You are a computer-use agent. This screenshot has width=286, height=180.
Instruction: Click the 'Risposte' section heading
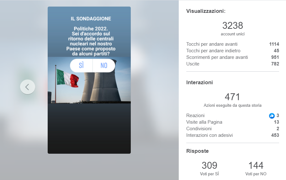tap(197, 151)
